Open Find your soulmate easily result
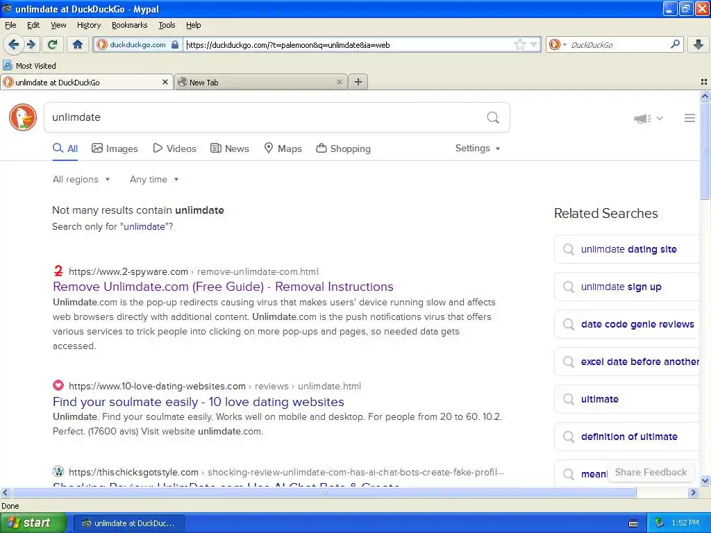This screenshot has height=533, width=711. (x=198, y=402)
